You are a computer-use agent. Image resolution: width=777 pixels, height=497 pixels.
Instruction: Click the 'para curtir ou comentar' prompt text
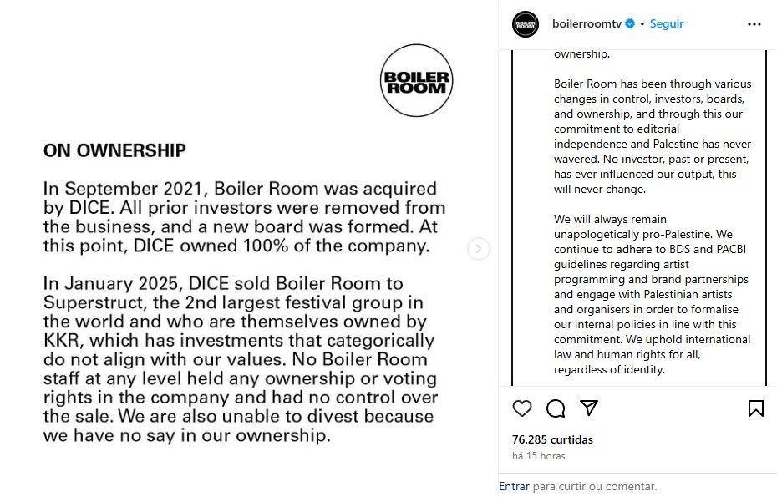pos(594,486)
